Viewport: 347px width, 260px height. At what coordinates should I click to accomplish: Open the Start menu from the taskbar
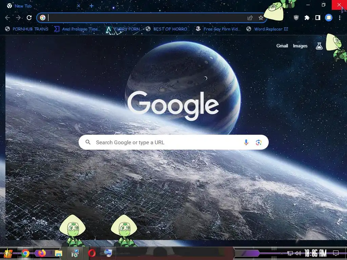[8, 253]
